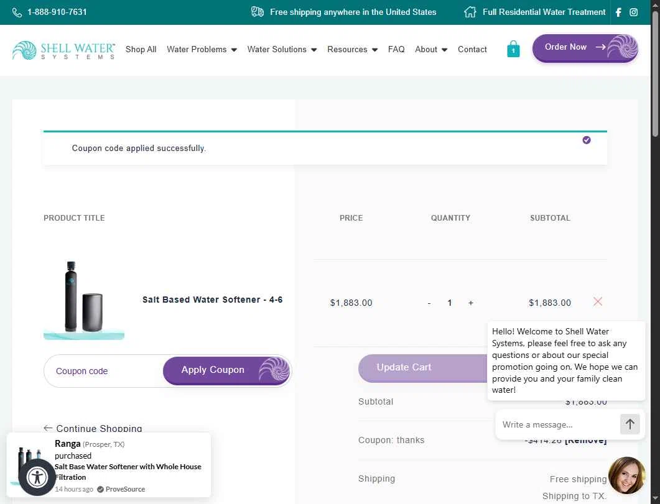The width and height of the screenshot is (660, 504).
Task: Click the house icon beside Full Residential
Action: (470, 12)
